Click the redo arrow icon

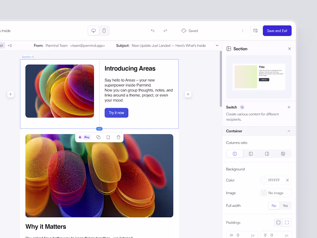tap(165, 31)
